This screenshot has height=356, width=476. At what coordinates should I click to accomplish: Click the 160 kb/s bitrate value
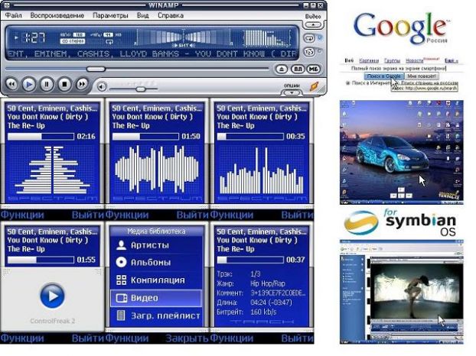pos(263,312)
